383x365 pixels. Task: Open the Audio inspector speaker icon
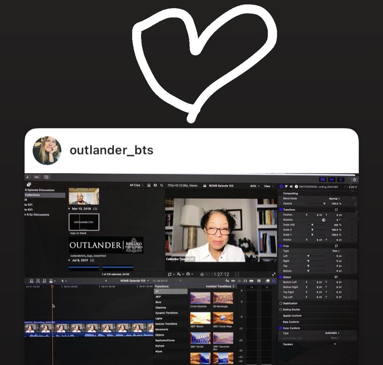(x=291, y=186)
